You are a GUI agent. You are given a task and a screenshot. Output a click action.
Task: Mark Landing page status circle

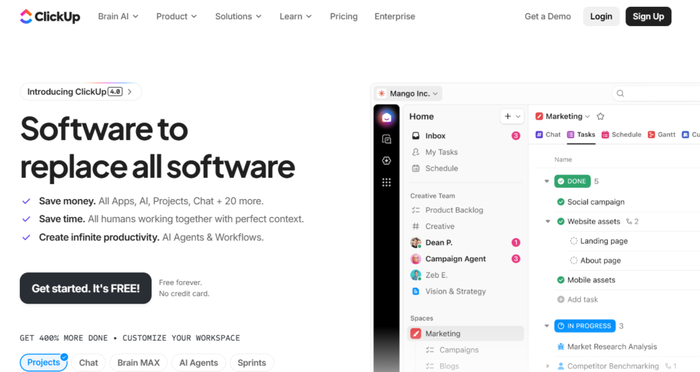(574, 241)
